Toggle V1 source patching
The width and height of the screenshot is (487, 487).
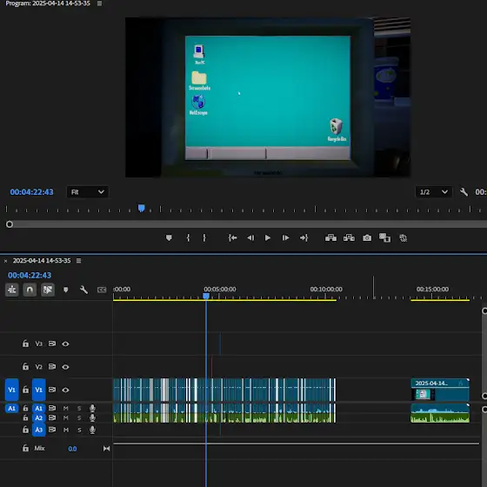click(x=12, y=390)
